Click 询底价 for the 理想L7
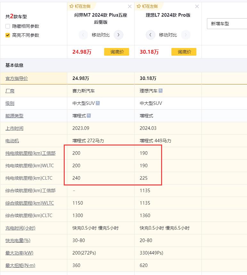247x275 pixels. [184, 52]
